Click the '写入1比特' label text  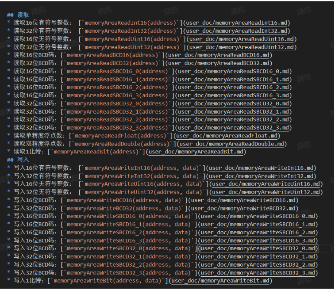[x=29, y=281]
